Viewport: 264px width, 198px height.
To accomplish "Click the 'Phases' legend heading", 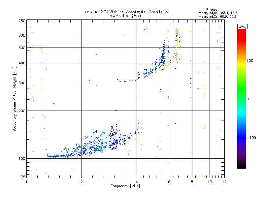I will click(x=212, y=10).
